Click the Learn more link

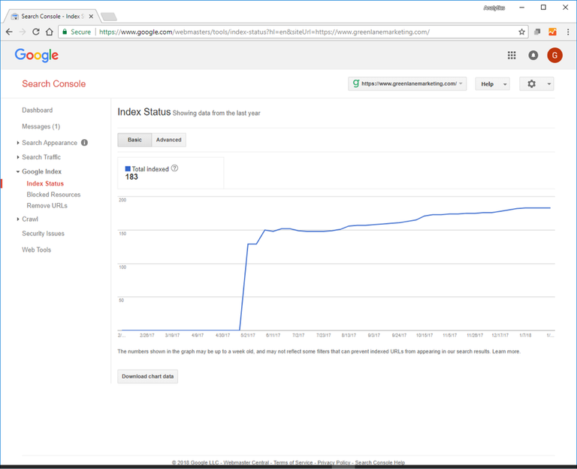(x=506, y=352)
